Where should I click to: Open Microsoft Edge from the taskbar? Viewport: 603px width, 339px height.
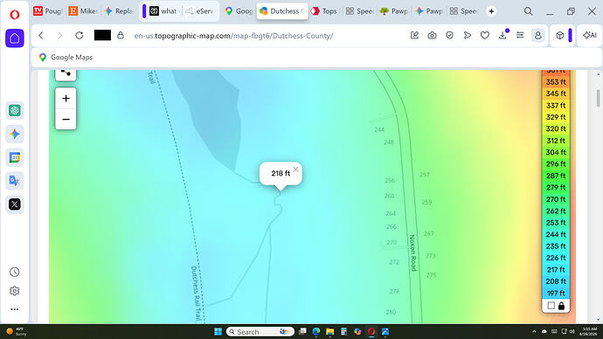click(x=316, y=331)
